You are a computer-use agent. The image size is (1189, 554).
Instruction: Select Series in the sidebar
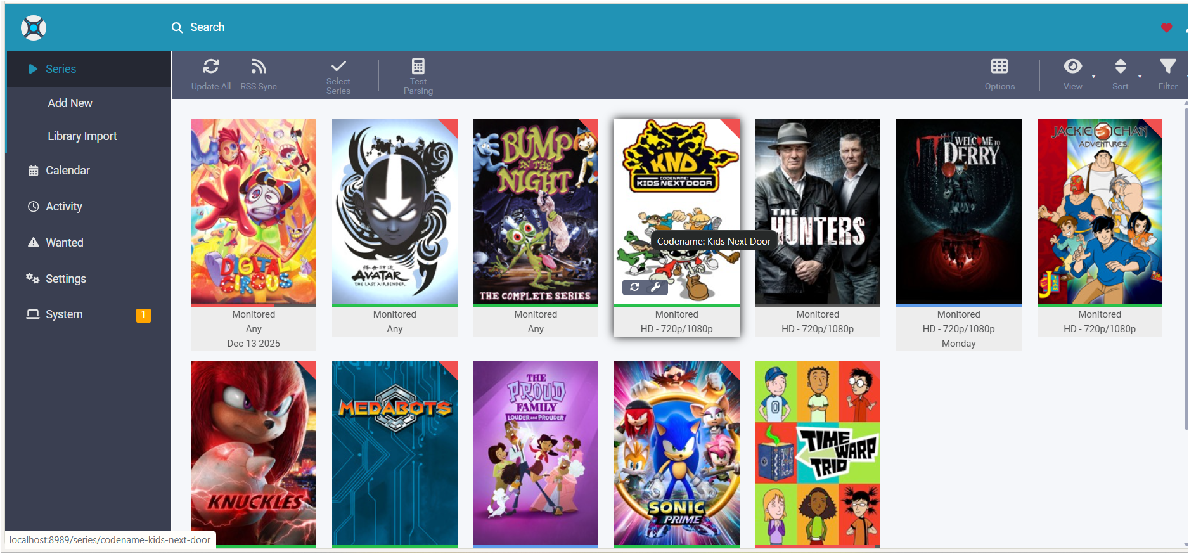click(89, 69)
